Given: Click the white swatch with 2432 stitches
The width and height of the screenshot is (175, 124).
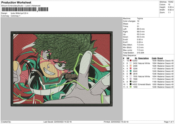Looking at the screenshot, I should 131,63.
